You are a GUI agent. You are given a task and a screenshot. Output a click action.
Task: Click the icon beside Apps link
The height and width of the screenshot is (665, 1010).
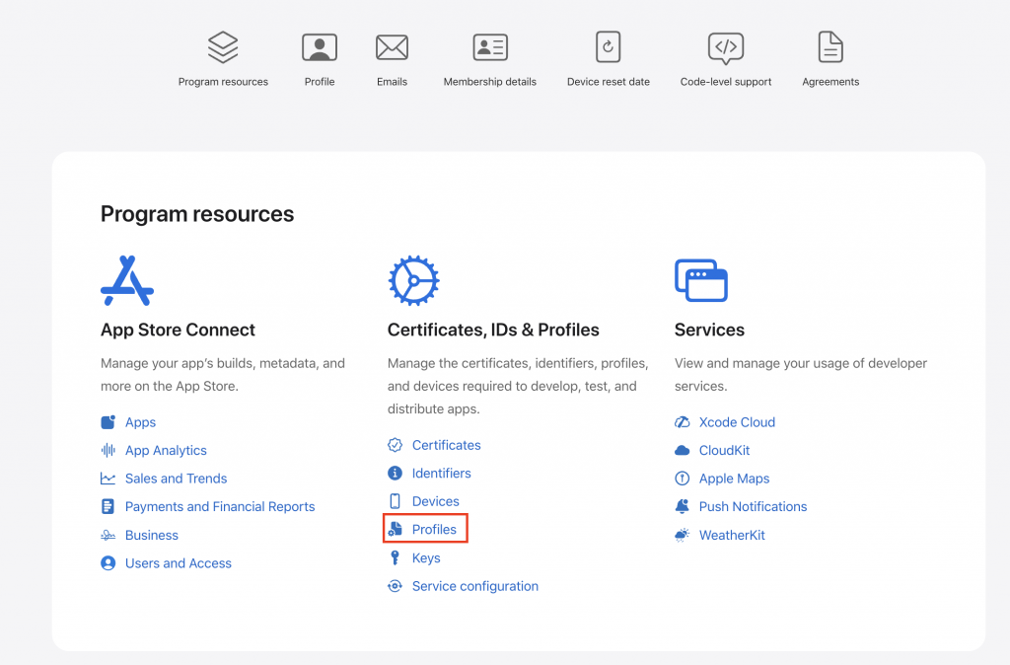click(108, 422)
